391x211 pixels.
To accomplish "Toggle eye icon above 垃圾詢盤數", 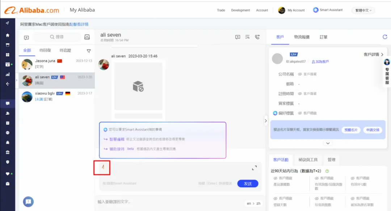I will [x=317, y=199].
